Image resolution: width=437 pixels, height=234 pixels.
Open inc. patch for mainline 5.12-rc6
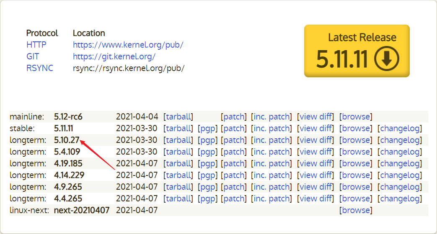(272, 117)
